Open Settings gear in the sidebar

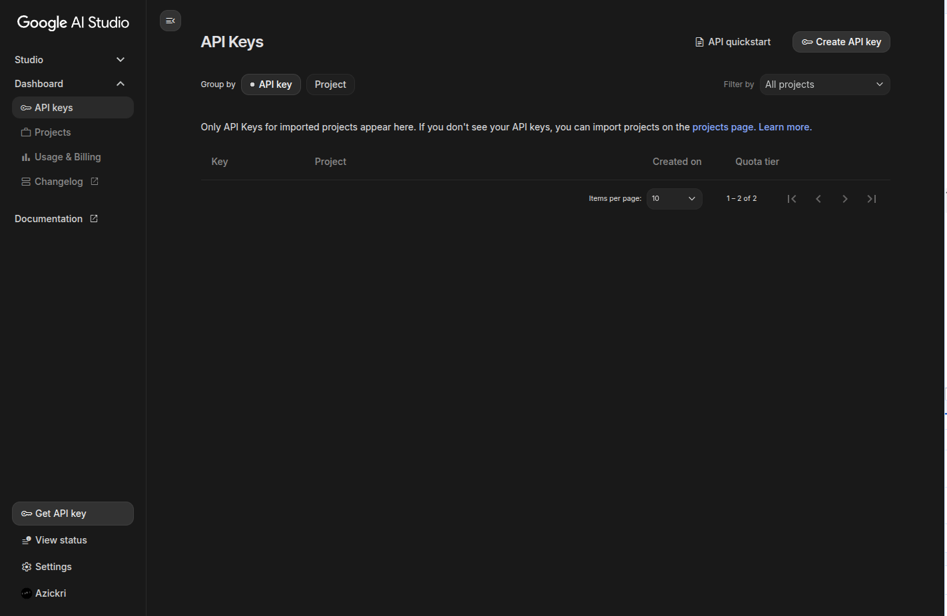[x=27, y=567]
